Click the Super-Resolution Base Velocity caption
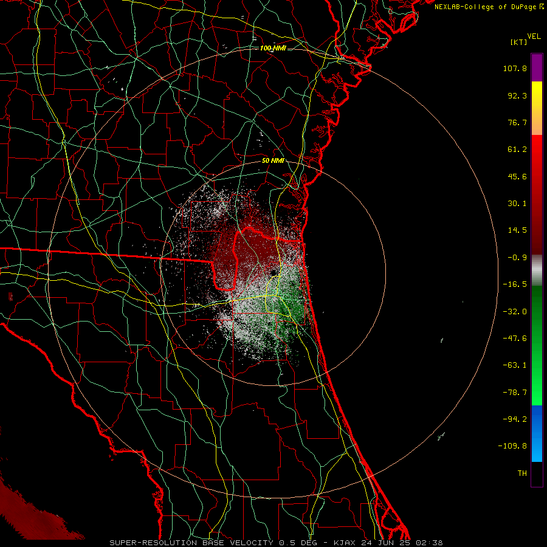The height and width of the screenshot is (547, 547). (275, 543)
